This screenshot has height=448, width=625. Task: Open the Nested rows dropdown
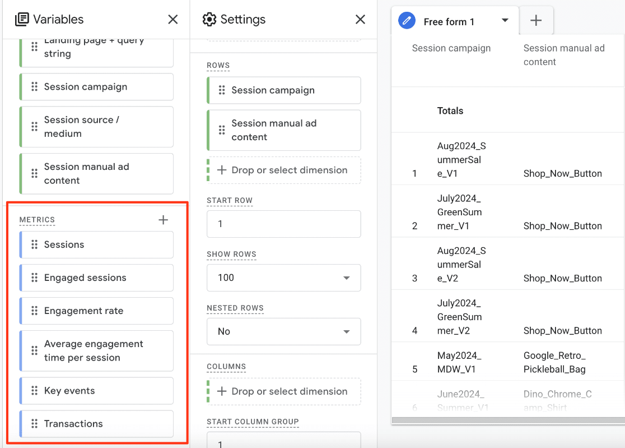283,331
